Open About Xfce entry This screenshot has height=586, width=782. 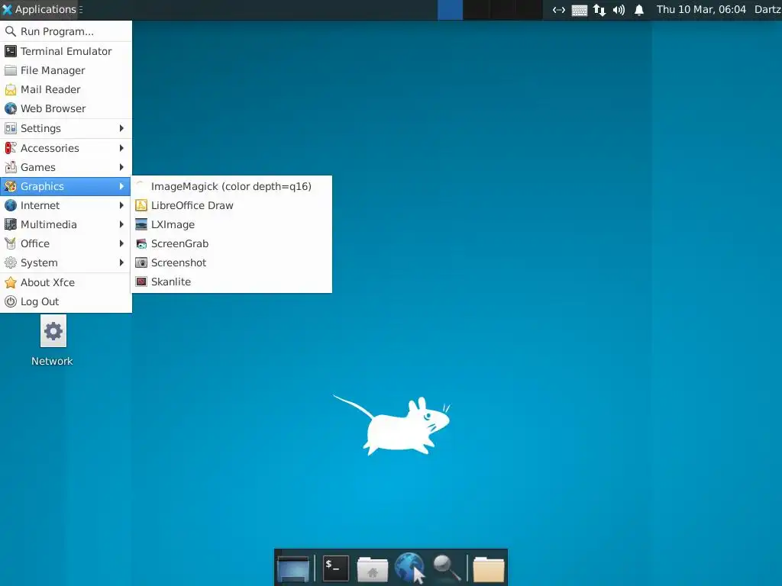(x=66, y=282)
